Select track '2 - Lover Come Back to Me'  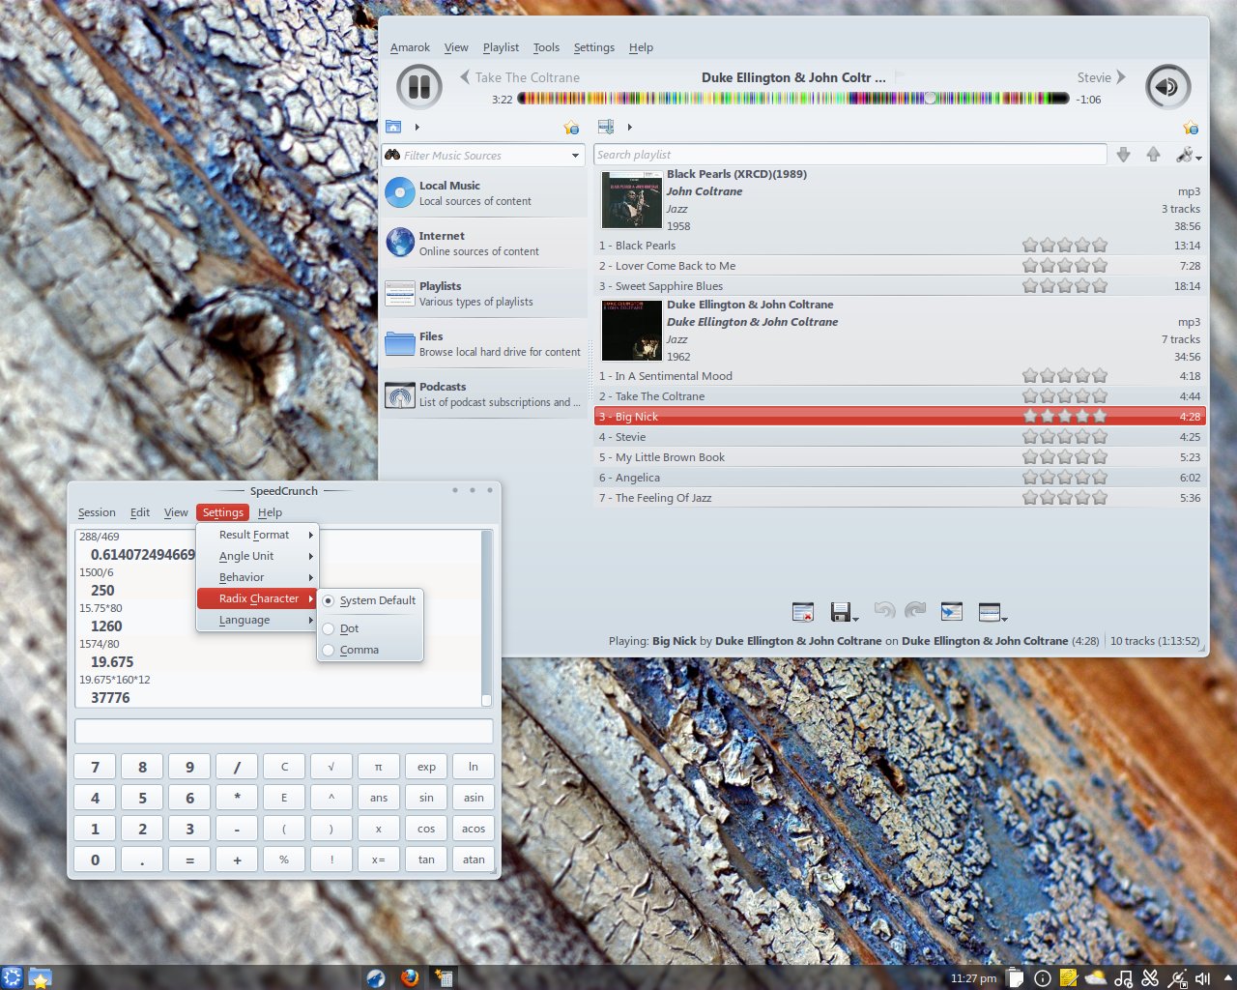click(x=900, y=266)
